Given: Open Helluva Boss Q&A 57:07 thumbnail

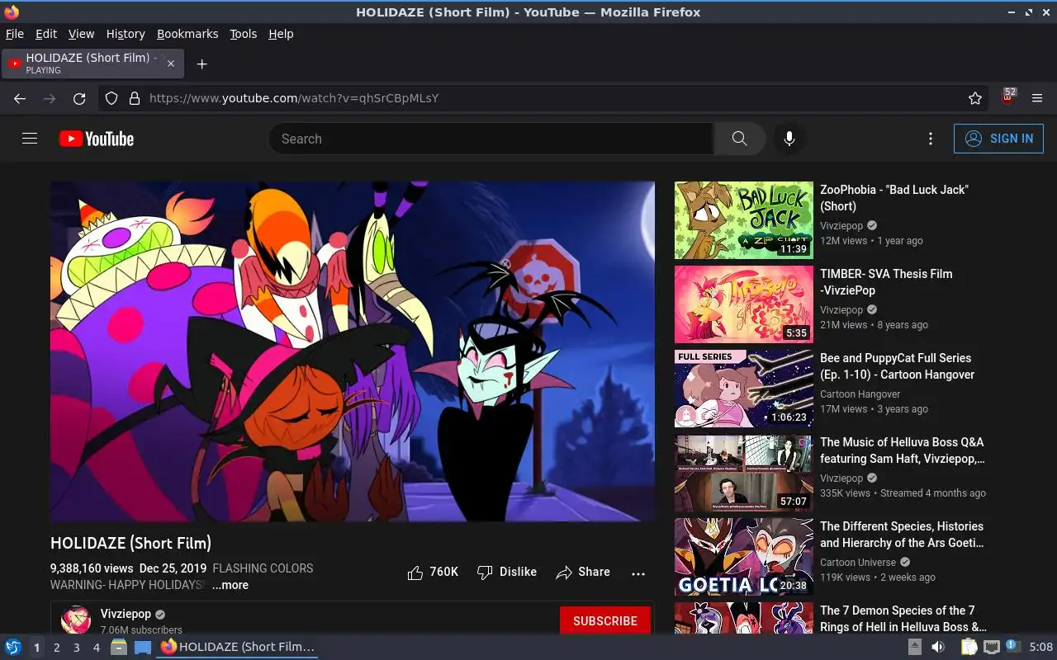Looking at the screenshot, I should tap(744, 473).
